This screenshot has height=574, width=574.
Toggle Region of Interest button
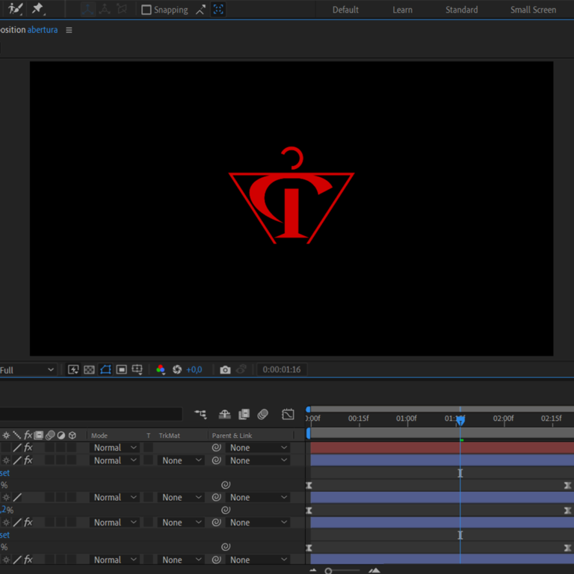pos(121,370)
